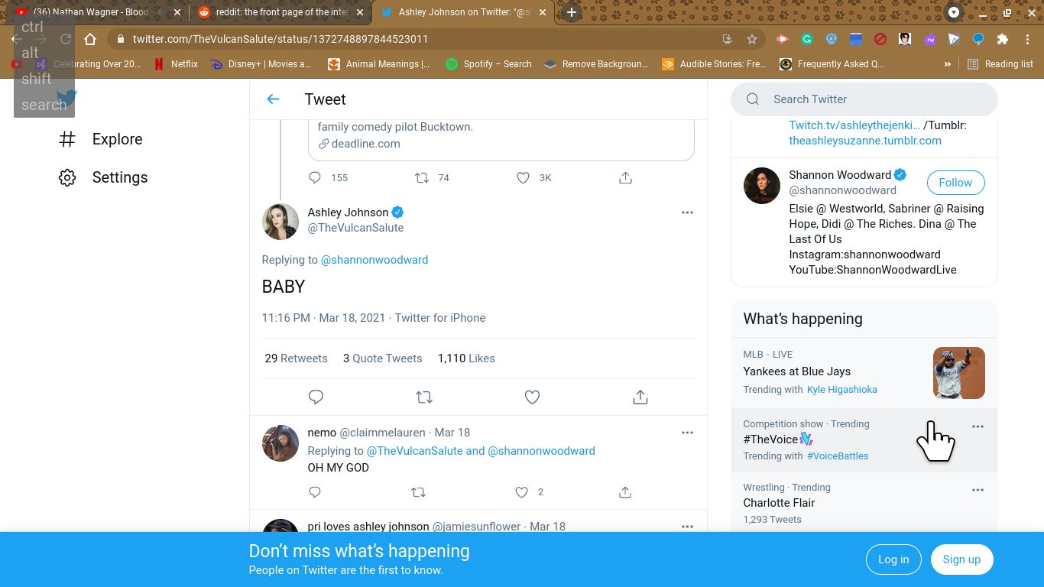Open more options for Charlotte Flair trend
The image size is (1044, 587).
(x=978, y=490)
